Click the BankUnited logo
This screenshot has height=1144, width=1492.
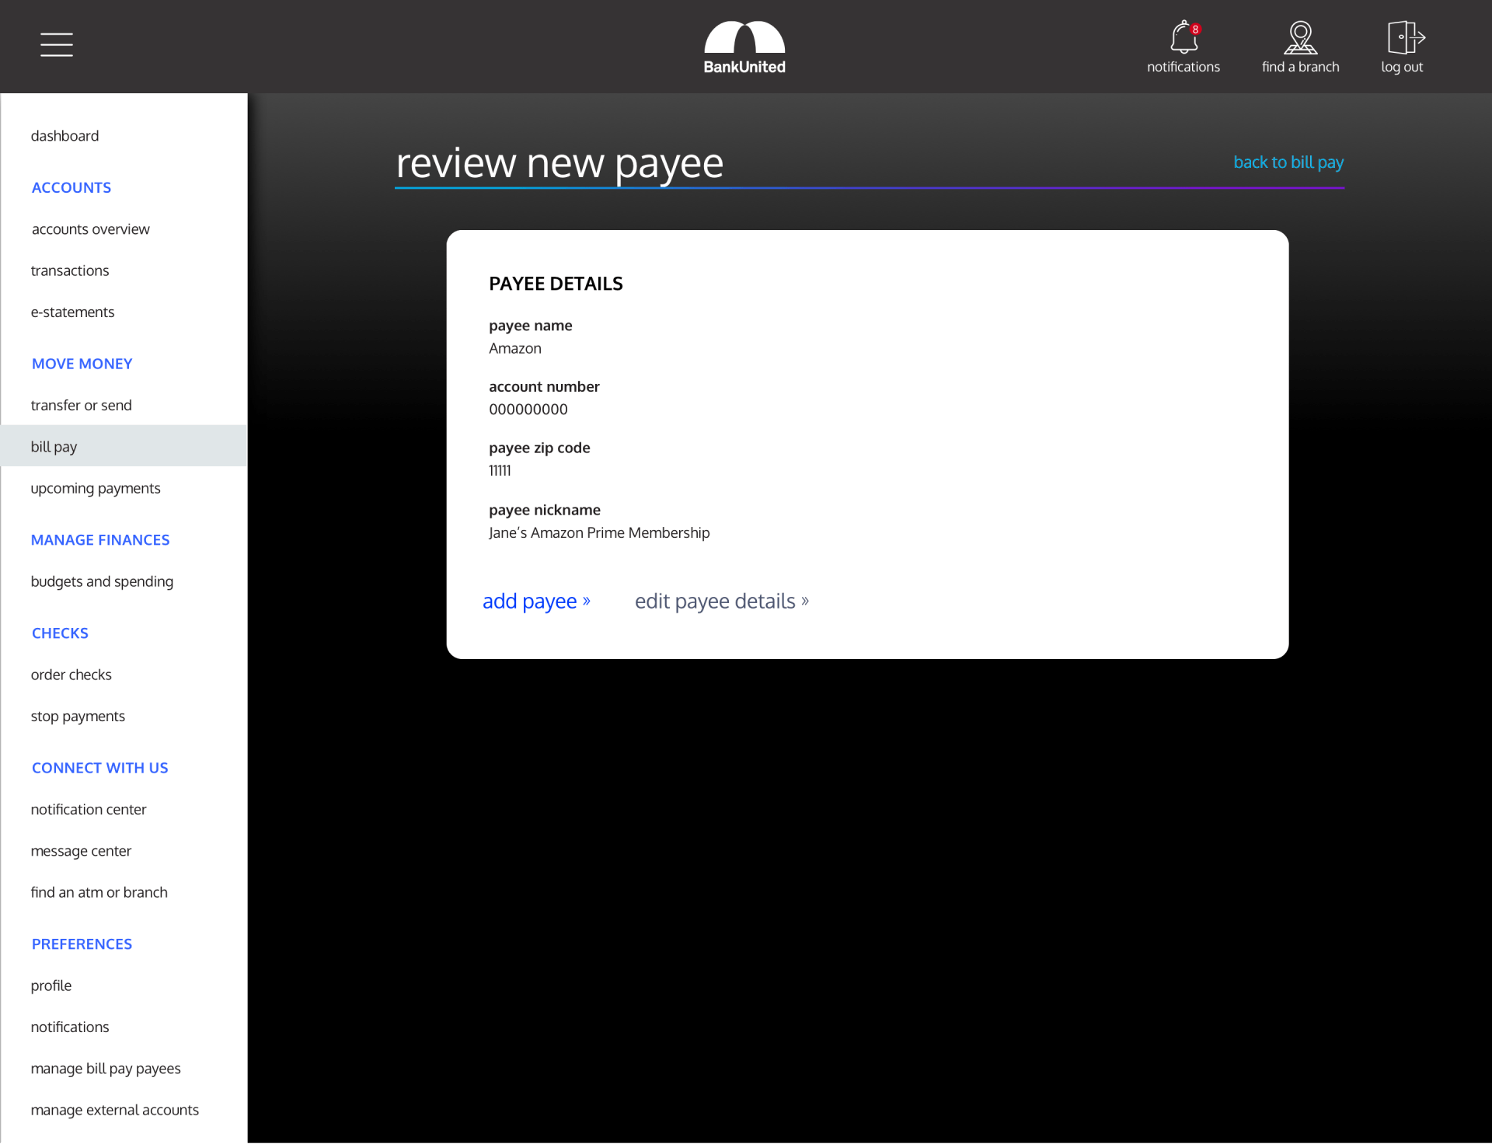pyautogui.click(x=744, y=47)
